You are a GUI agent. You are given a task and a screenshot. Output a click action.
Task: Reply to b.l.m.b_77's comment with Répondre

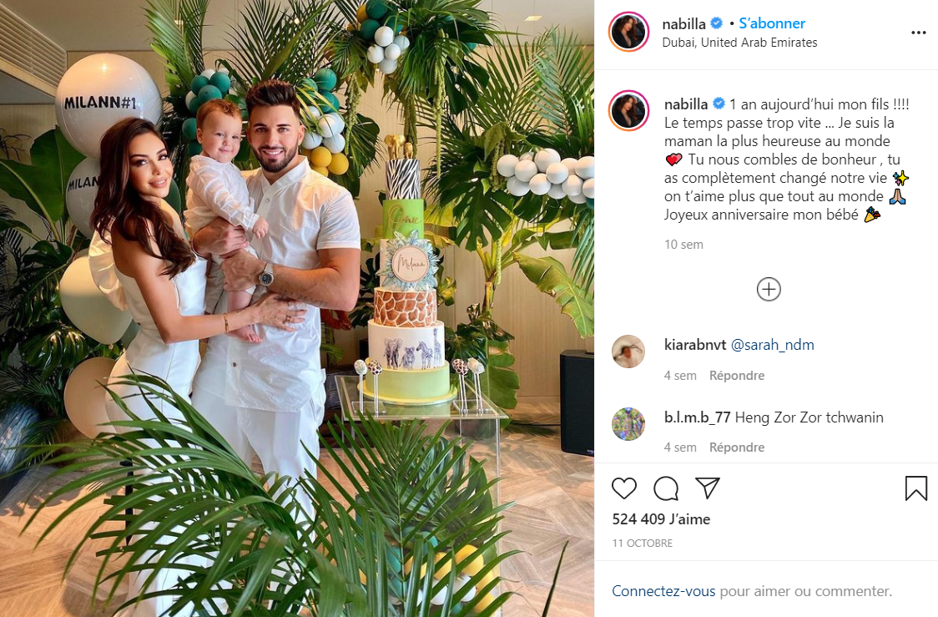pyautogui.click(x=736, y=448)
